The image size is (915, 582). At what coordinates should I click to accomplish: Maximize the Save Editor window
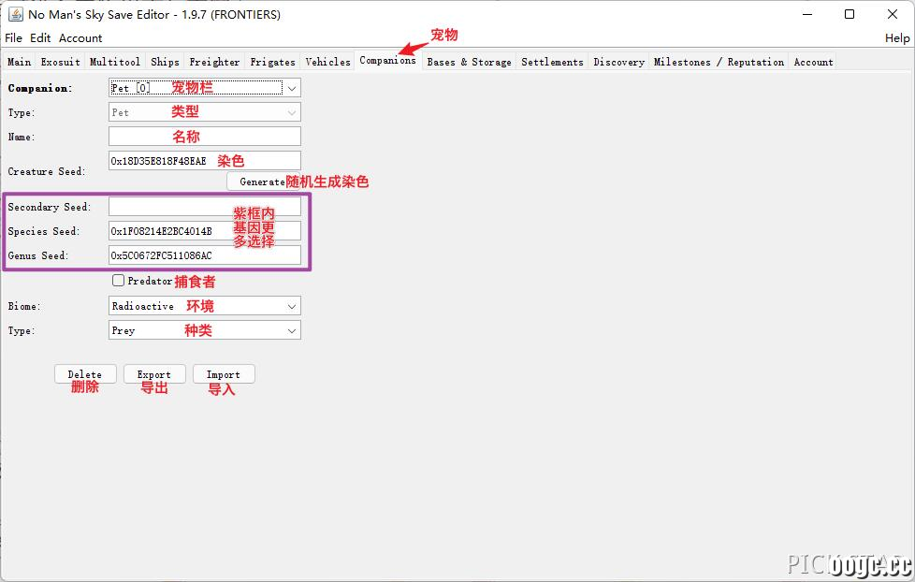pyautogui.click(x=850, y=15)
